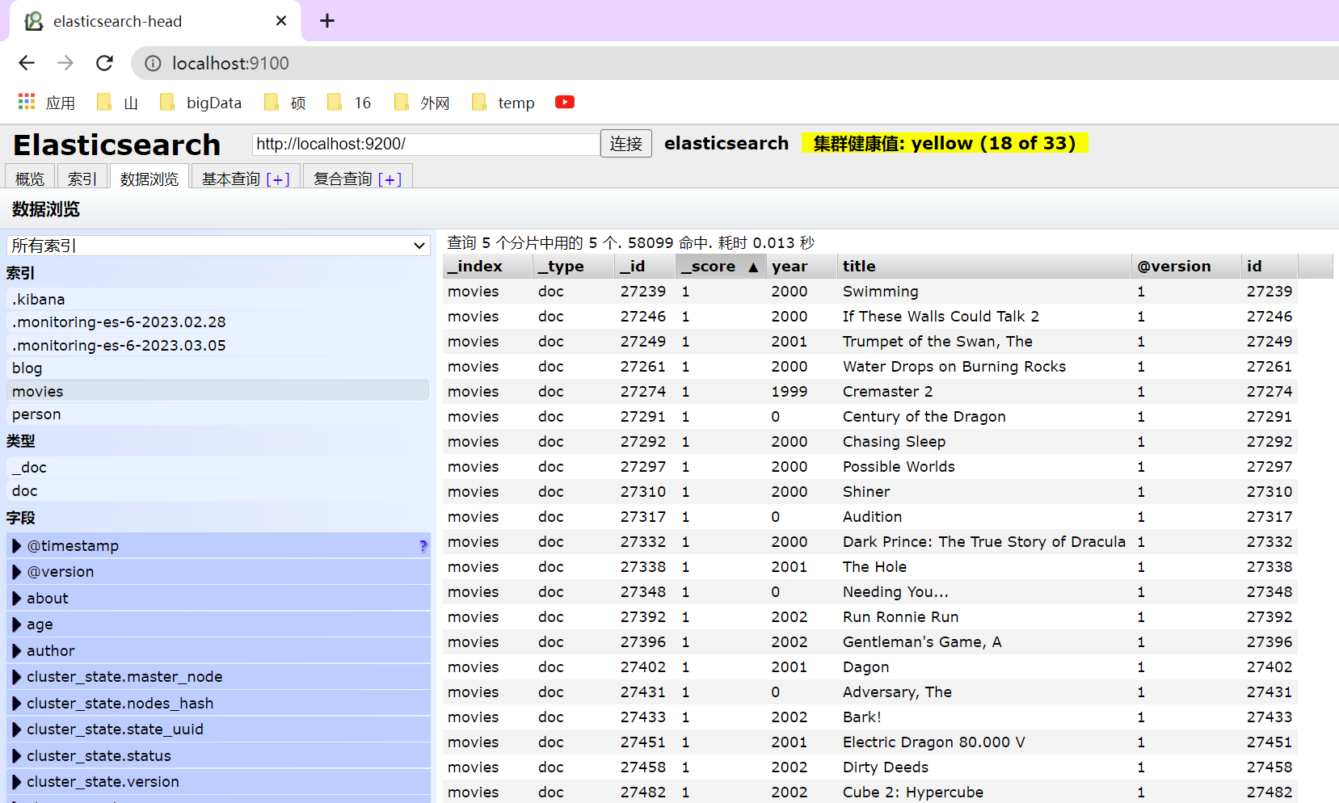This screenshot has width=1339, height=803.
Task: Switch to the 索引 tab
Action: [82, 179]
